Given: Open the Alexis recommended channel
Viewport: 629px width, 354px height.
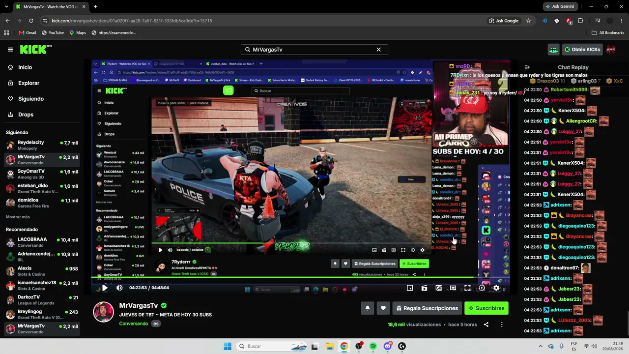Looking at the screenshot, I should (41, 271).
